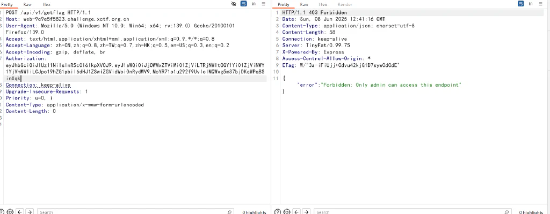The width and height of the screenshot is (550, 214).
Task: Open the response Render tab
Action: pyautogui.click(x=345, y=4)
